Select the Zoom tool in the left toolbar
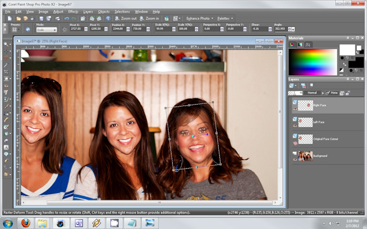 pos(6,44)
